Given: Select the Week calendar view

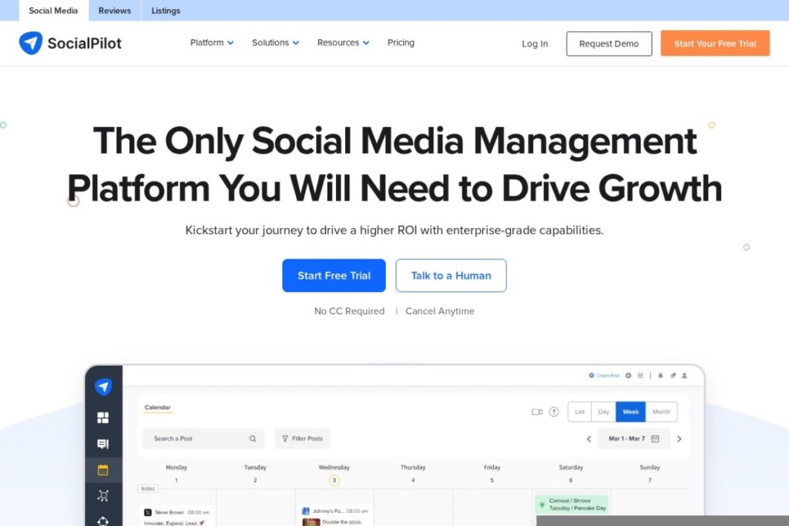Looking at the screenshot, I should tap(630, 412).
